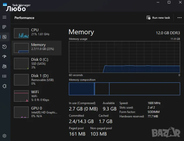Viewport: 184px width, 141px height.
Task: Click the Non-paged pool value 103 MB
Action: pos(98,134)
